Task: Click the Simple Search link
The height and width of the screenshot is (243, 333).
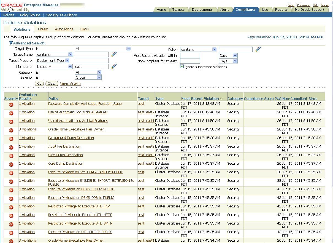Action: point(70,84)
